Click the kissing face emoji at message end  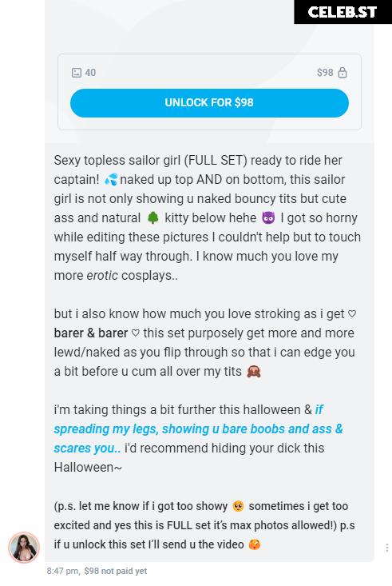[255, 544]
